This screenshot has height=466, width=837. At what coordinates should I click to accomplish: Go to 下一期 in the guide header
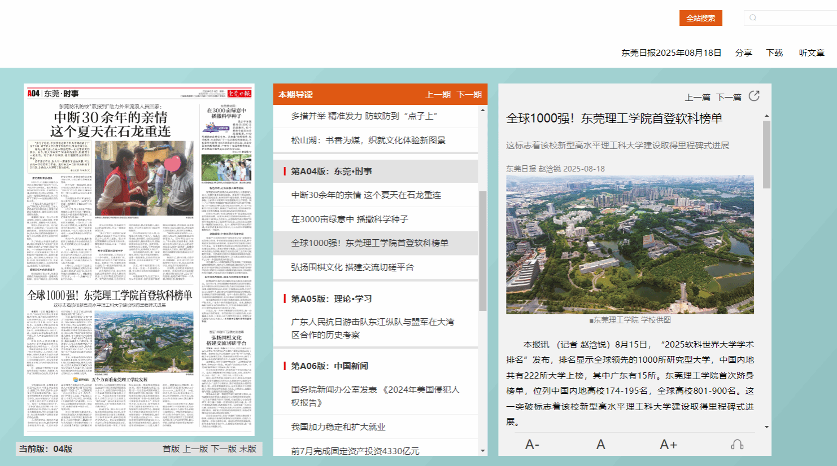pos(469,94)
